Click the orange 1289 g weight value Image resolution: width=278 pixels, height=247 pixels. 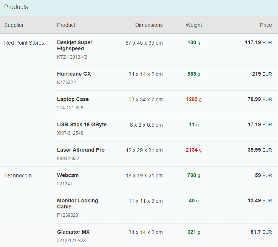[194, 99]
